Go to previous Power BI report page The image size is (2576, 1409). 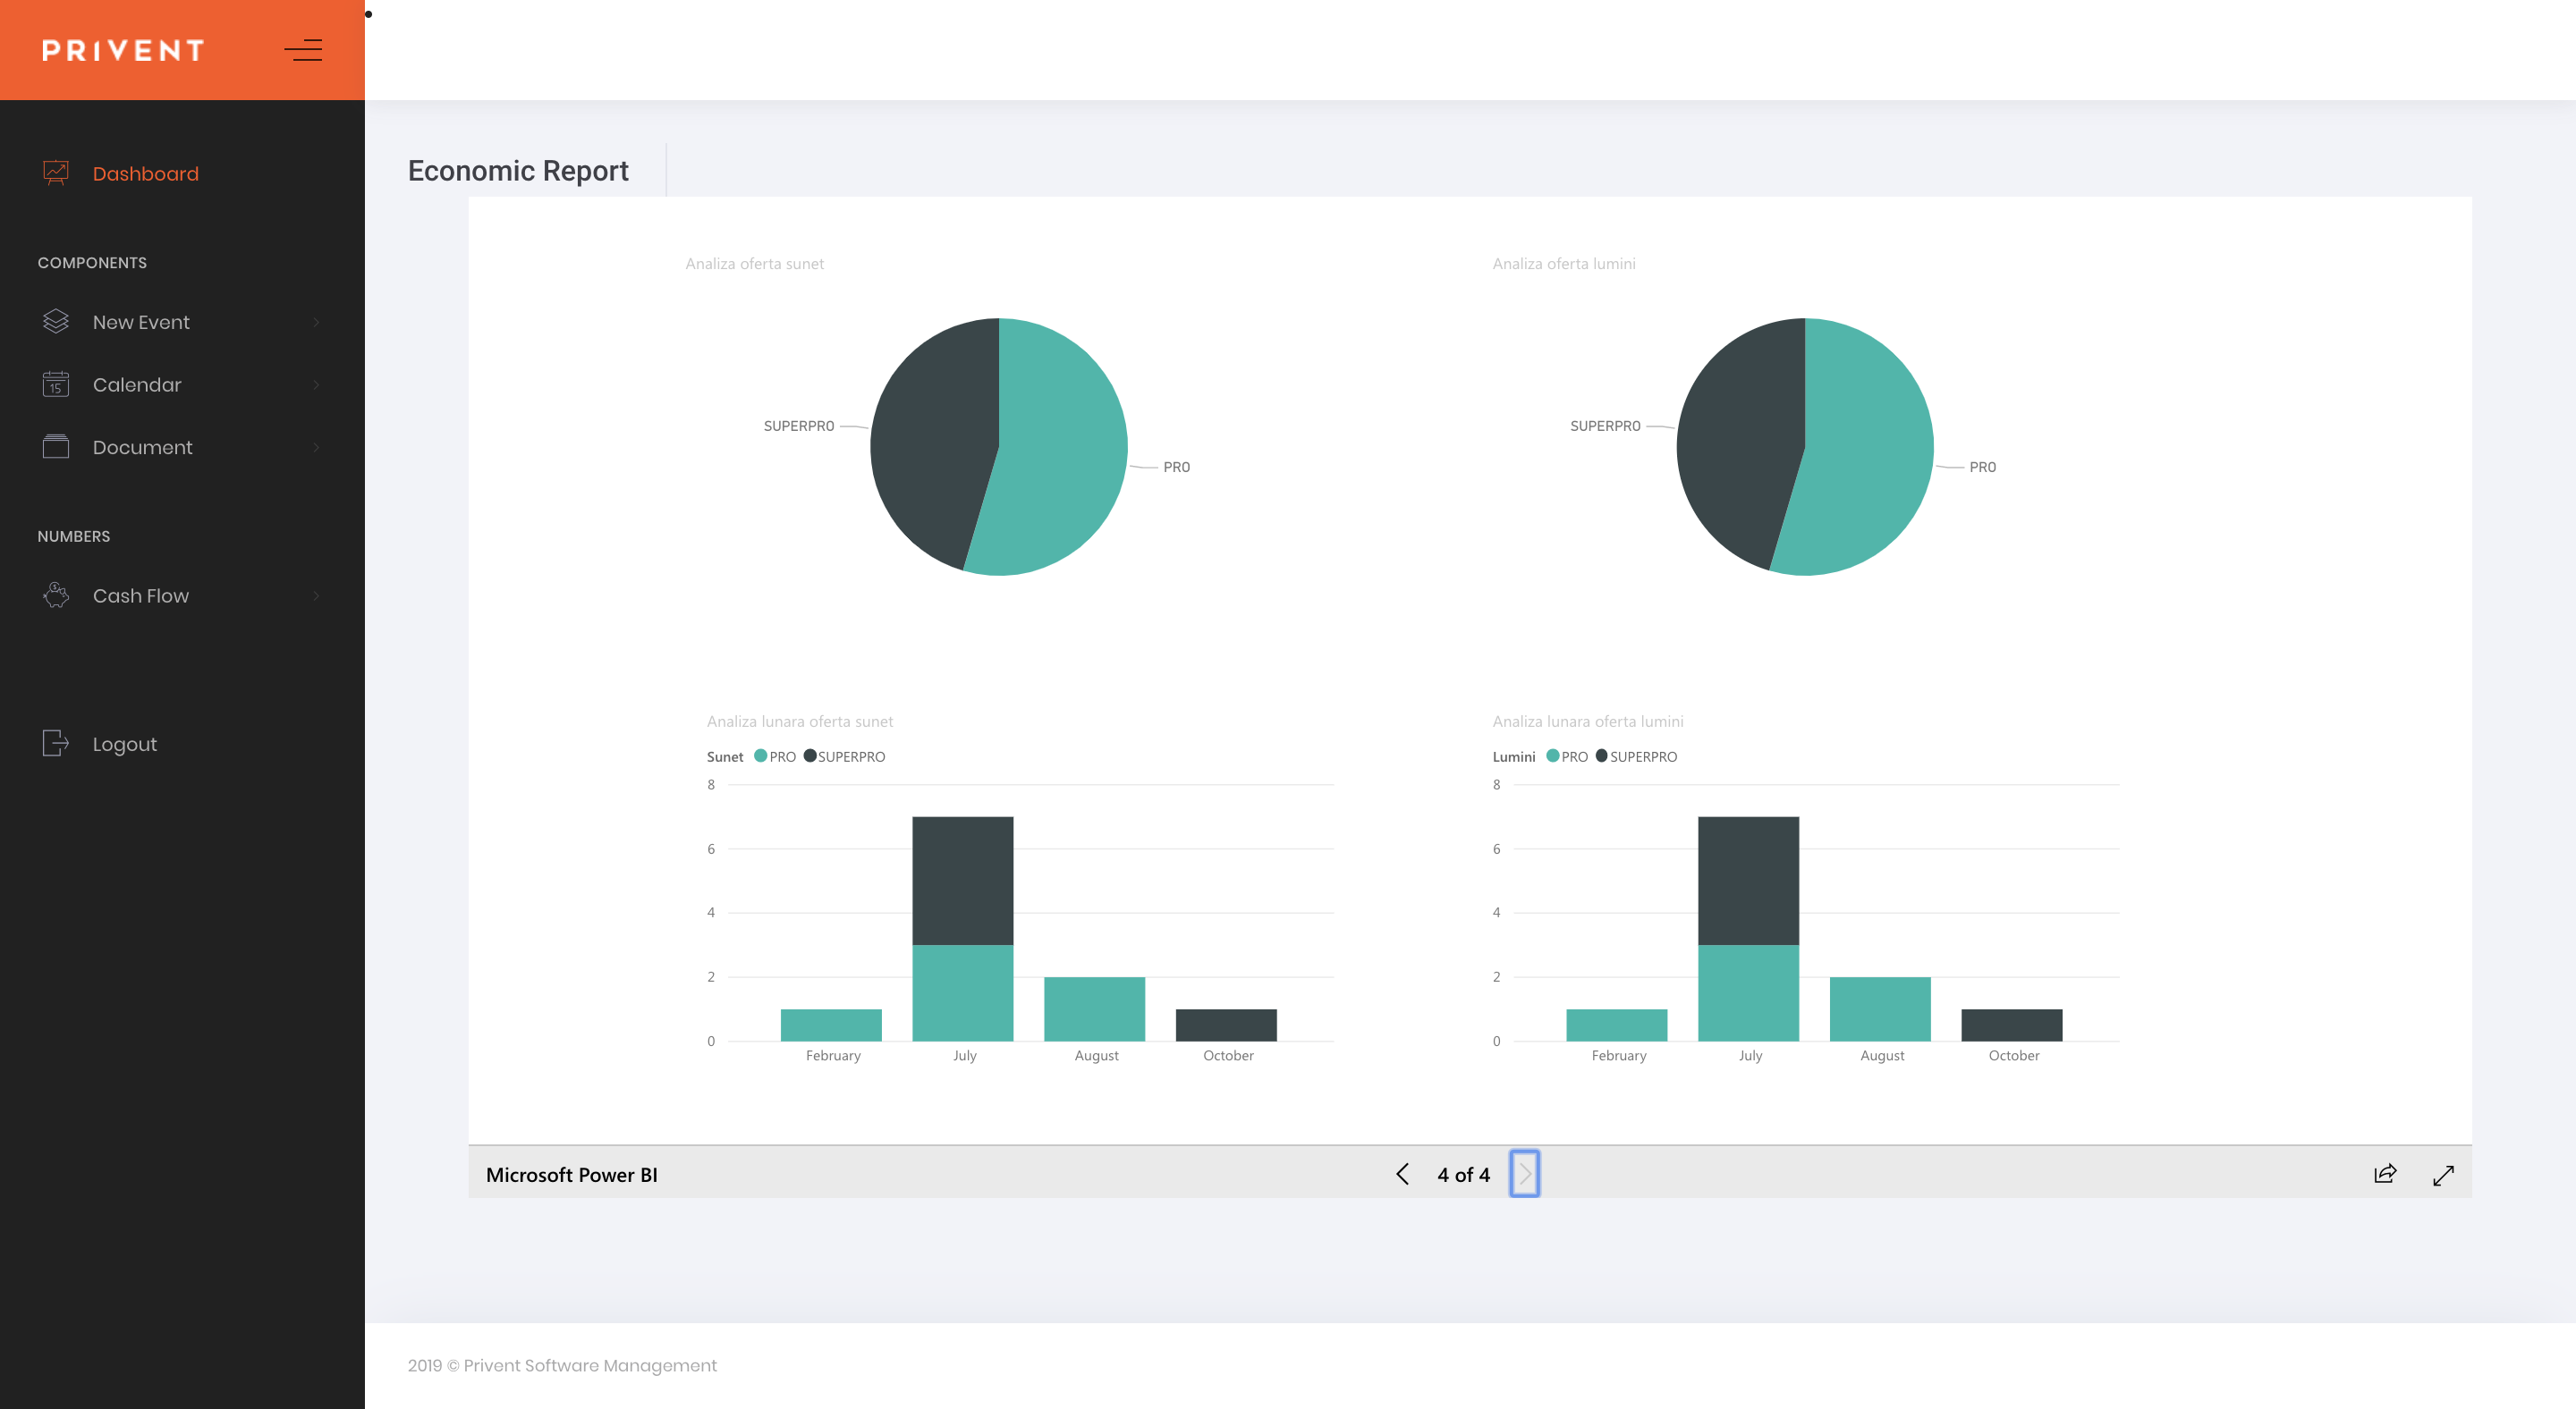point(1402,1174)
